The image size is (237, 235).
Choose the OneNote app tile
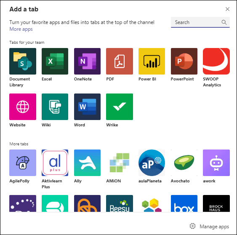87,61
